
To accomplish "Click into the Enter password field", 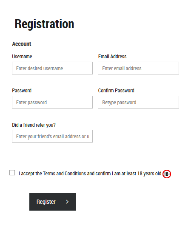I will coord(52,102).
